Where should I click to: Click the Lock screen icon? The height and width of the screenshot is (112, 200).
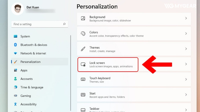[83, 64]
